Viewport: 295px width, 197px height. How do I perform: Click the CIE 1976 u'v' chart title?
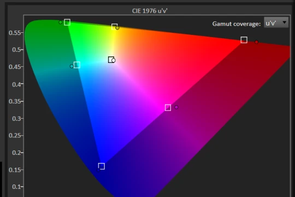click(x=150, y=11)
